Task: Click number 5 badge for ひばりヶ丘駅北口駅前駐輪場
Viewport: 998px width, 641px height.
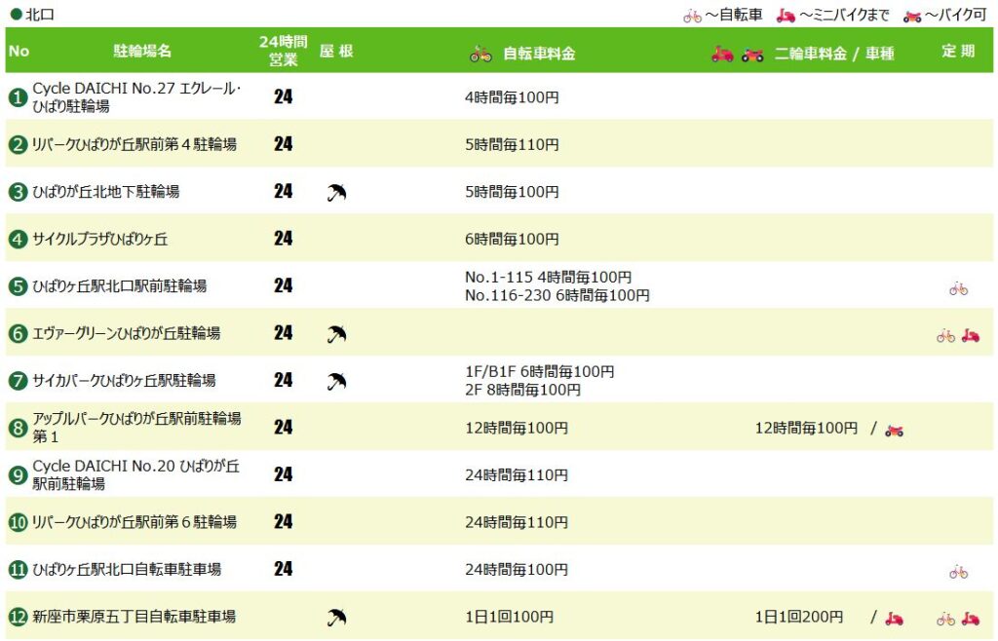Action: click(x=18, y=286)
